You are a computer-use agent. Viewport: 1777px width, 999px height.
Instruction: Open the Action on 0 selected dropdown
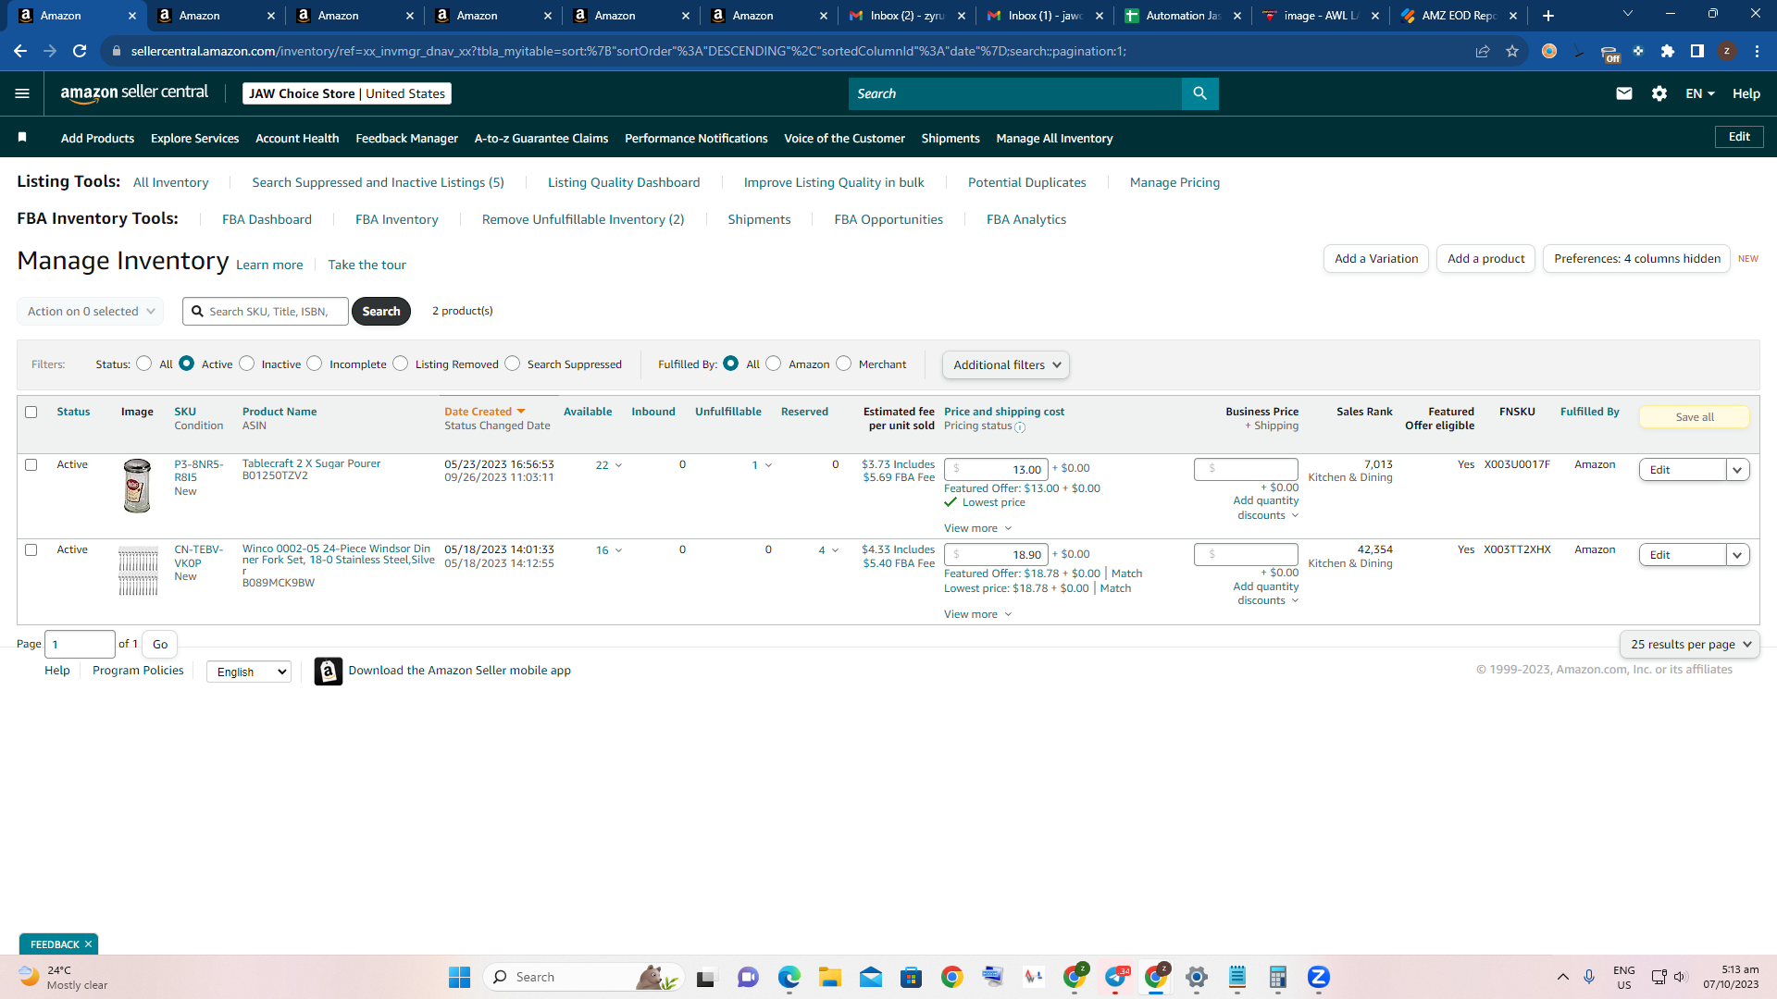point(91,311)
